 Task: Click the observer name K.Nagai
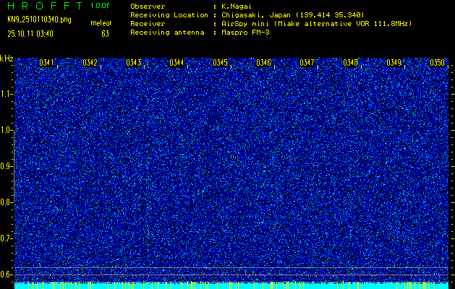tap(238, 6)
